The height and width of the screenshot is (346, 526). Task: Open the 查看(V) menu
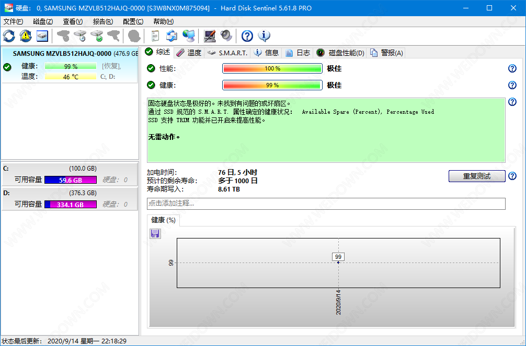click(73, 21)
